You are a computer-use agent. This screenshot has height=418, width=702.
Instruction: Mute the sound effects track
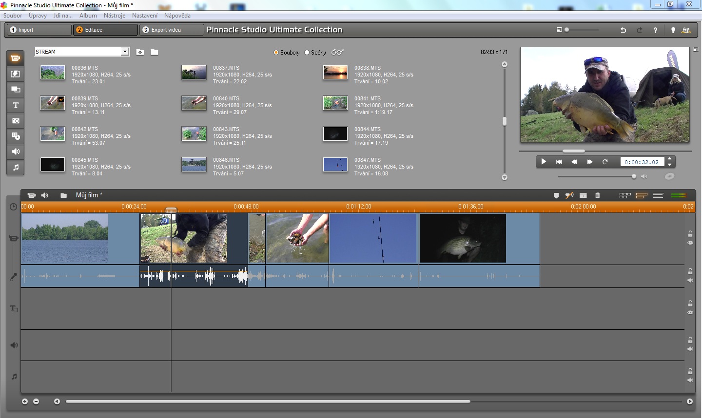tap(690, 349)
